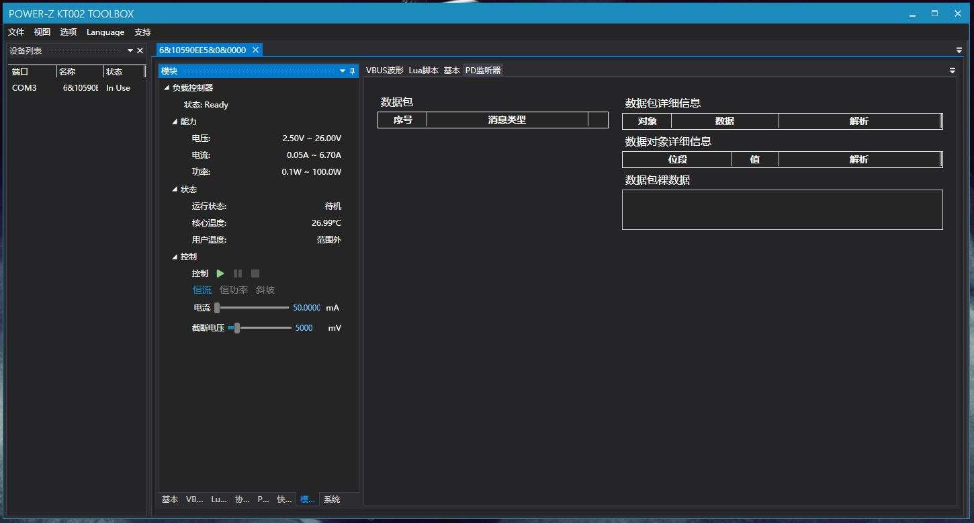Open the 文件 menu
The image size is (974, 523).
click(x=16, y=32)
